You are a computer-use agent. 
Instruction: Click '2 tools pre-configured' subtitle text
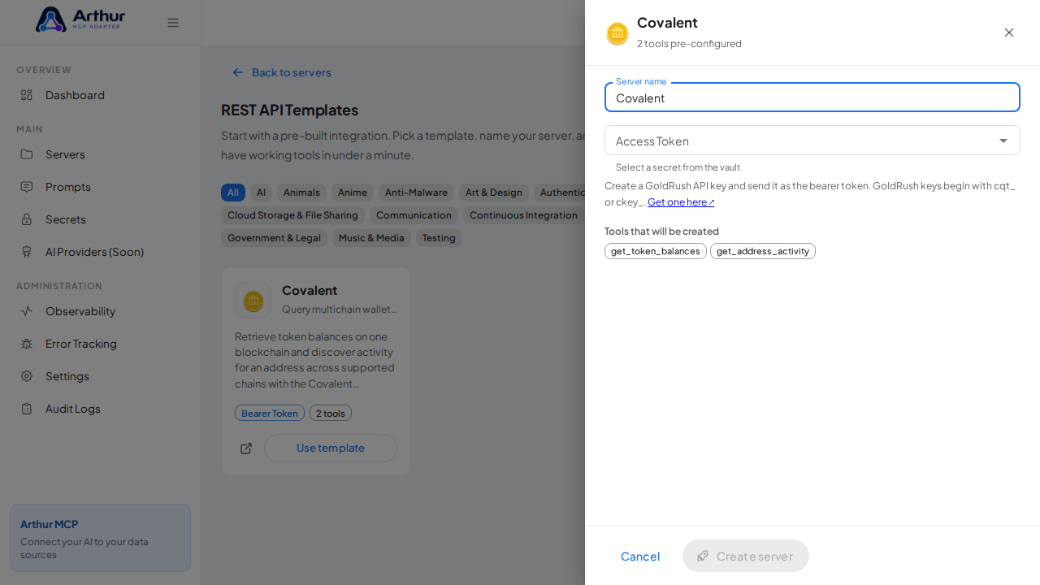click(x=689, y=44)
